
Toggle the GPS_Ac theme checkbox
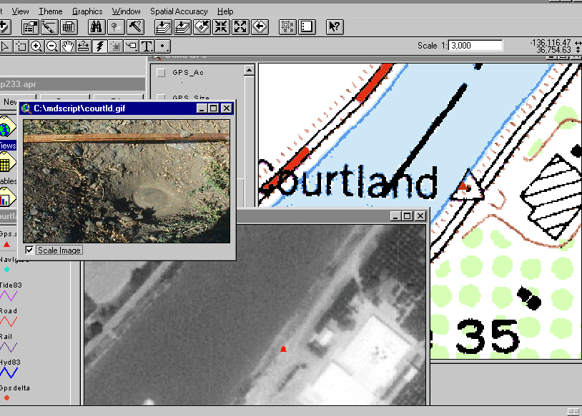[x=161, y=73]
